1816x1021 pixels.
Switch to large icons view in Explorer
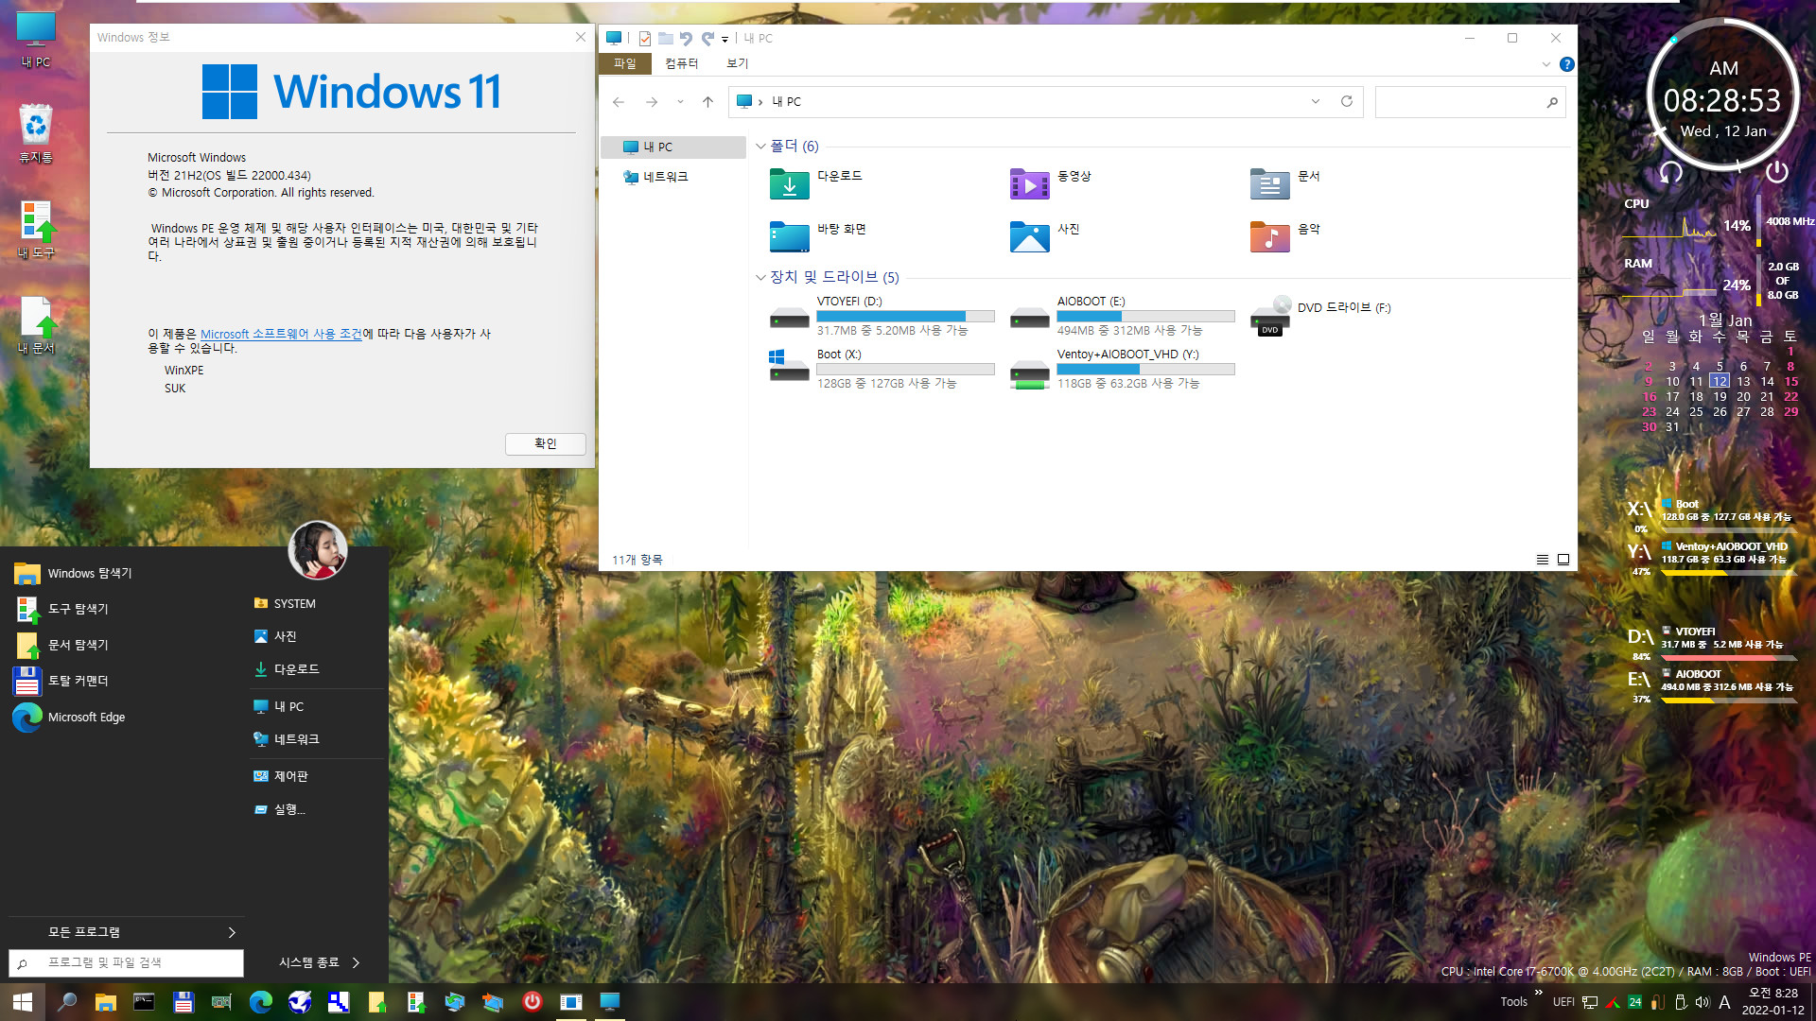coord(1563,560)
